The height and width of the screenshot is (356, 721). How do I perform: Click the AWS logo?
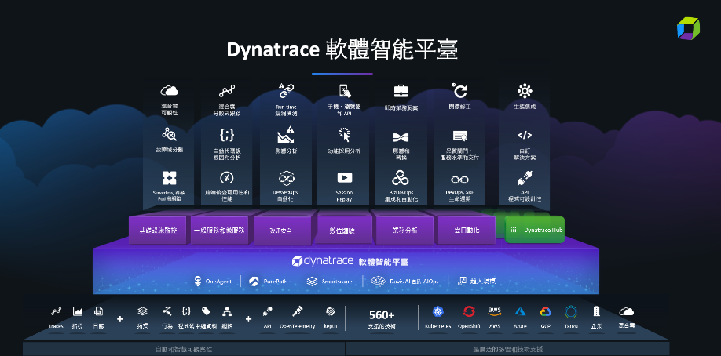click(494, 311)
